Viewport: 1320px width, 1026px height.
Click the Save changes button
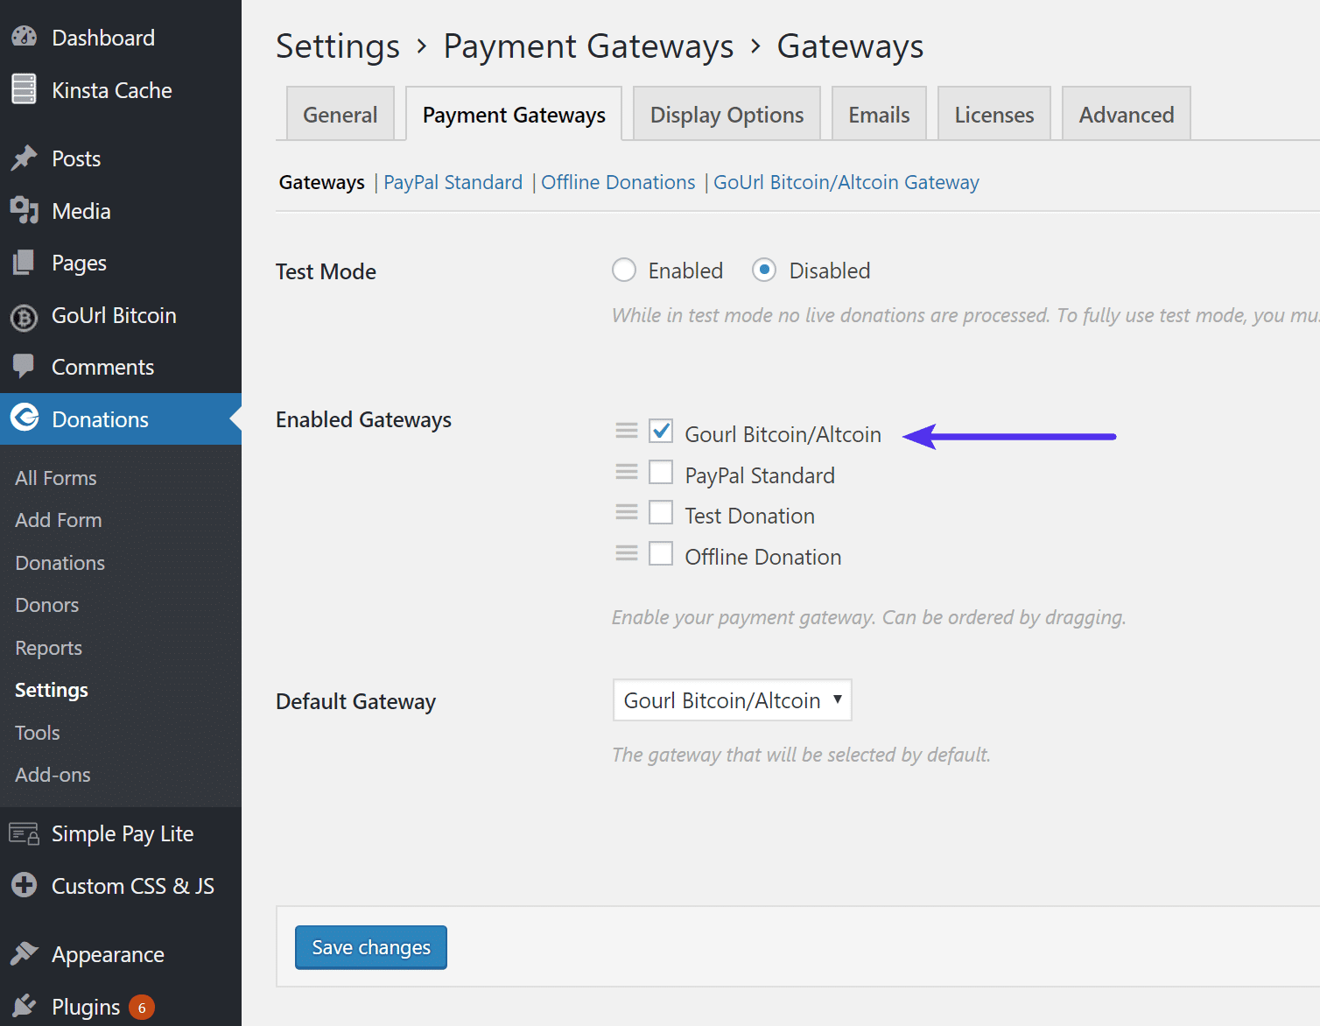(x=370, y=947)
